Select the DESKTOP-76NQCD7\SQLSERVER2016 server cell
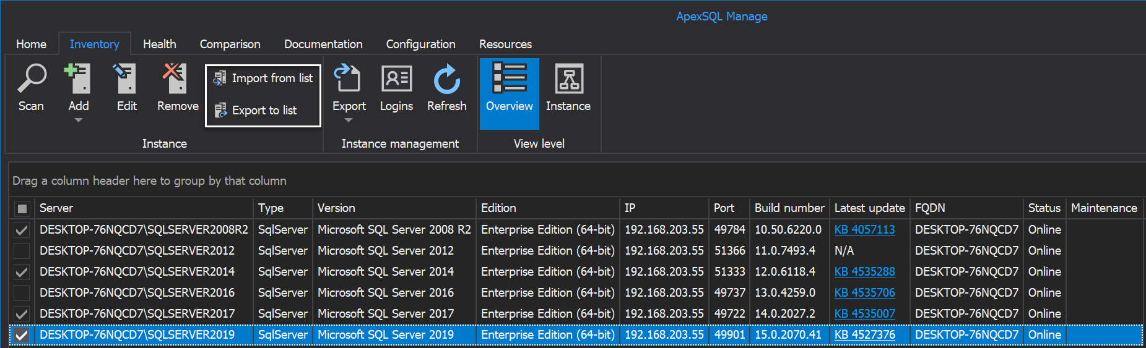 point(144,292)
